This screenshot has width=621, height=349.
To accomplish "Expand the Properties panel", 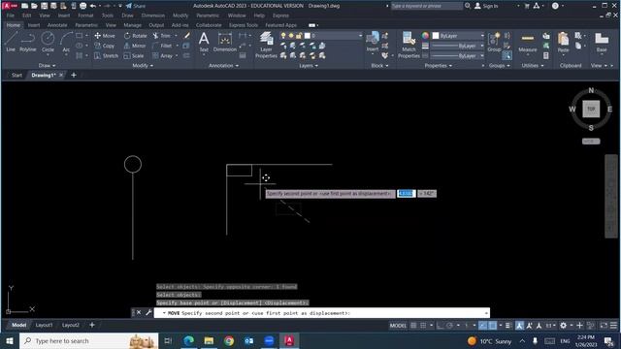I will click(x=438, y=66).
